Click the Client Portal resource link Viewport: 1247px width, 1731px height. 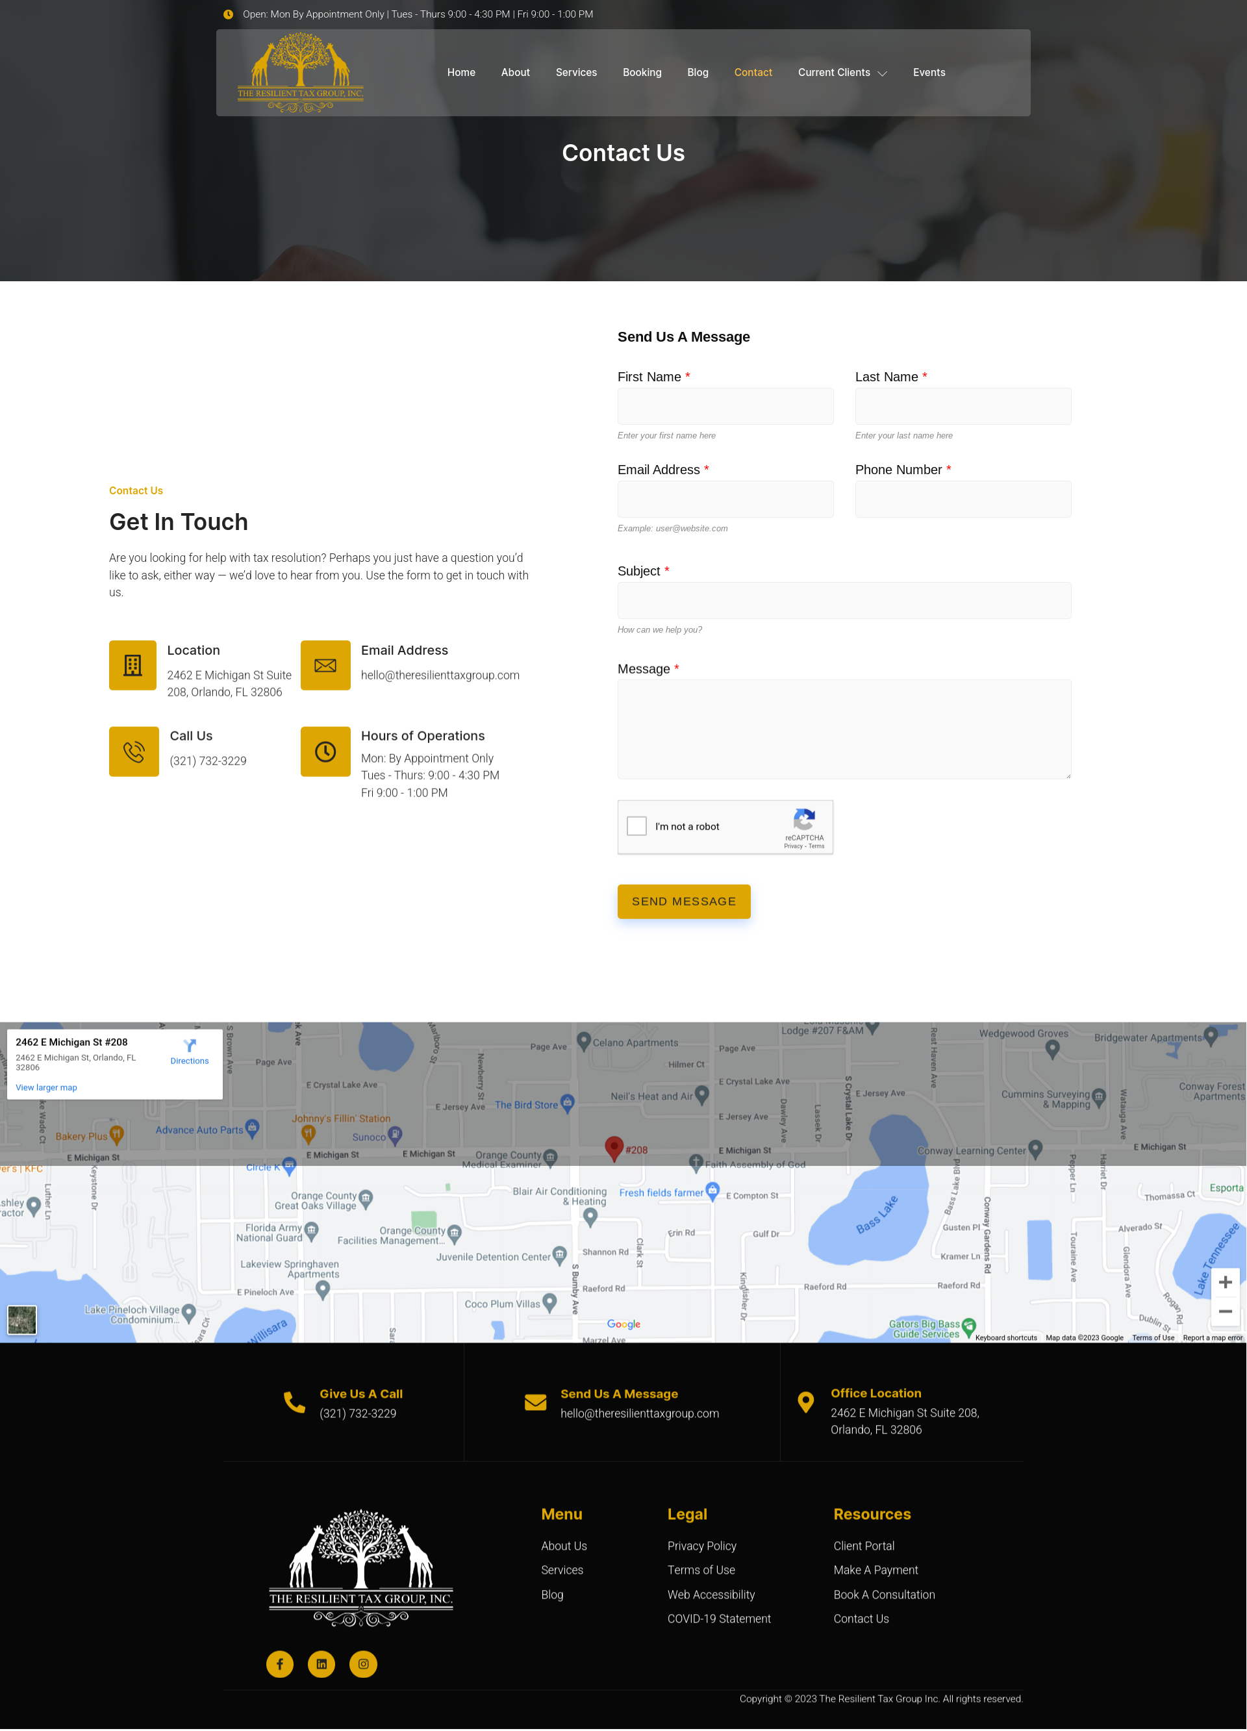pos(863,1545)
